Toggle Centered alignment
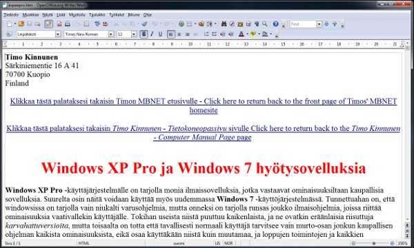 click(179, 34)
